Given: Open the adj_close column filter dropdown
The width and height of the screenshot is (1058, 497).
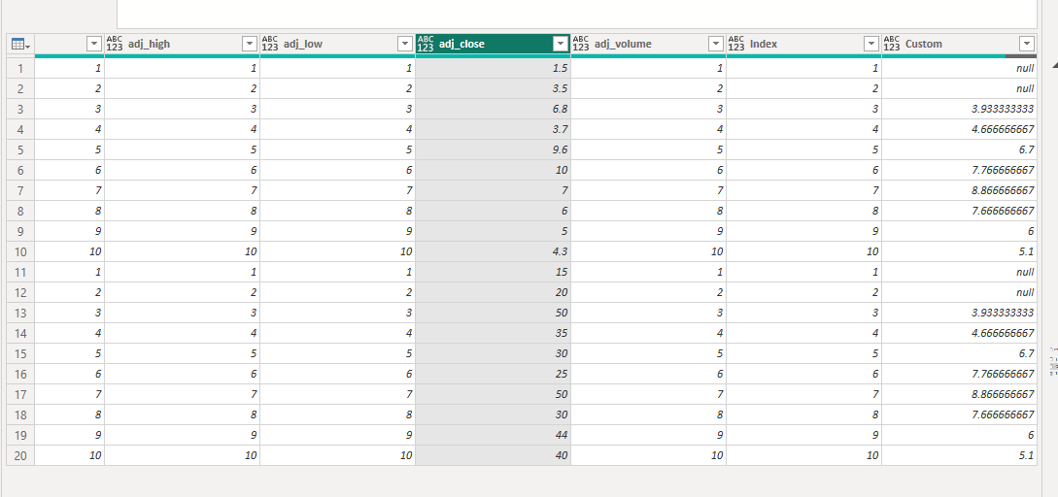Looking at the screenshot, I should point(560,44).
